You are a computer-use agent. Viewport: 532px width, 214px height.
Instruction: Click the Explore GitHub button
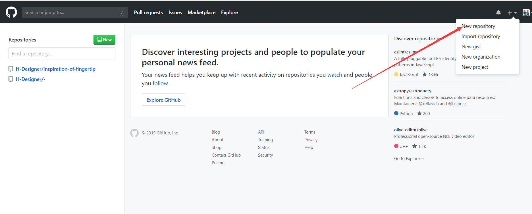163,100
